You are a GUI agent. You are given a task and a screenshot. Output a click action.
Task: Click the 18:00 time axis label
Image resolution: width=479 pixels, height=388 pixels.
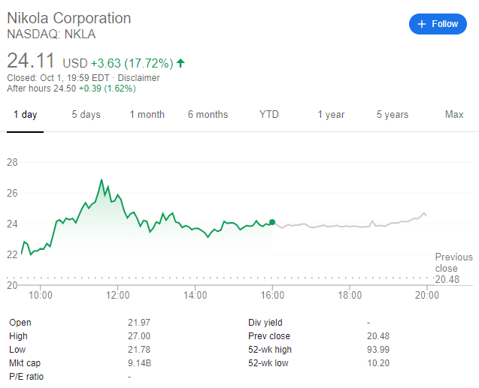[350, 296]
